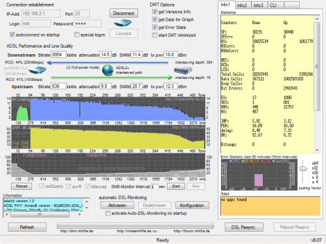Click the Upstream Bitrate field 636

tap(59, 86)
